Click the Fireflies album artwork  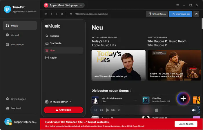146,100
